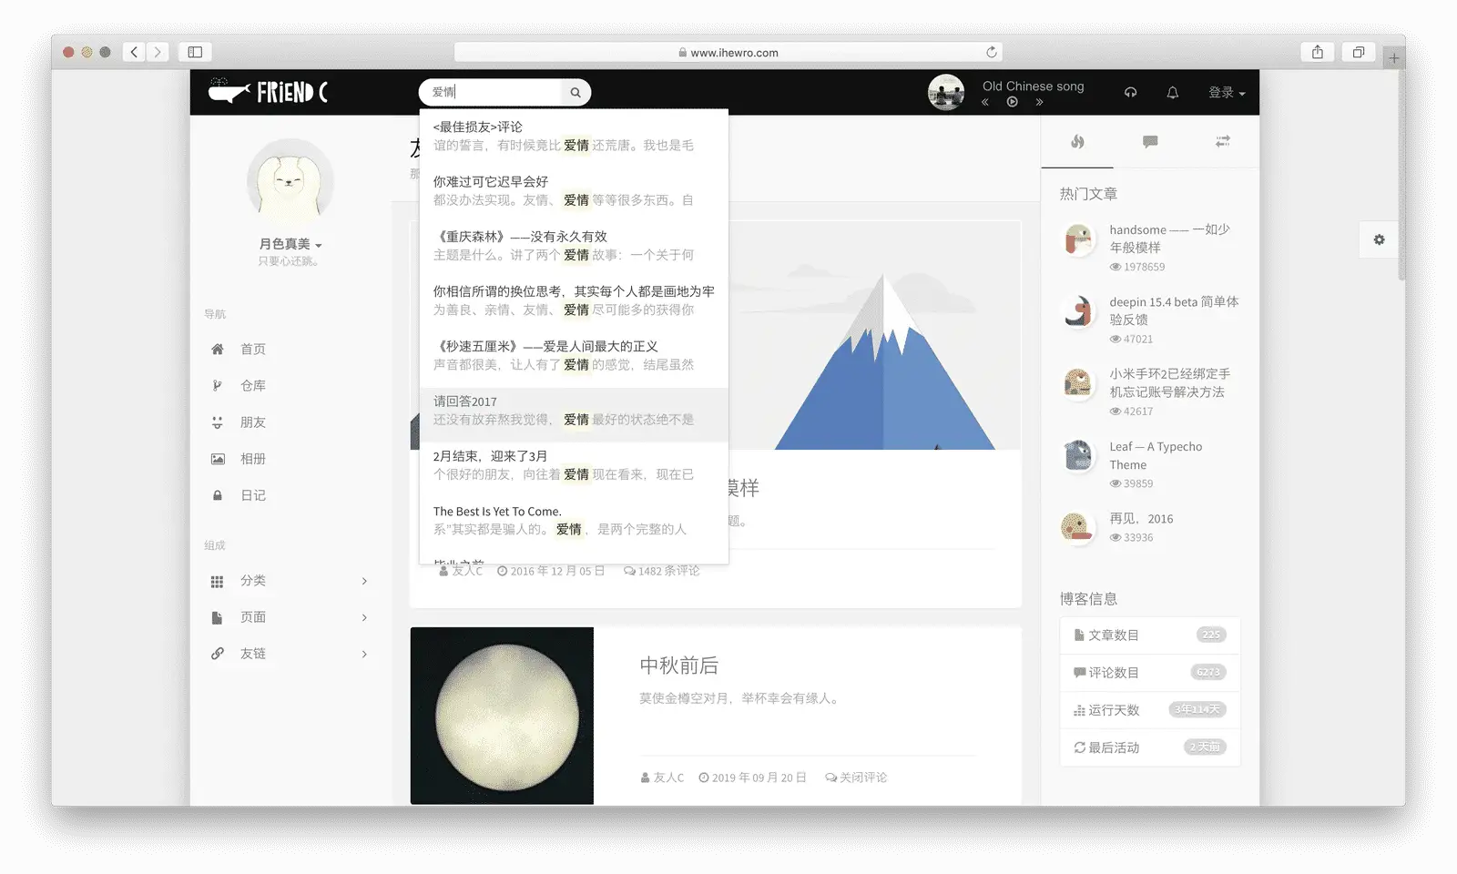Click 1482 条评论 comments link
Image resolution: width=1457 pixels, height=874 pixels.
coord(662,571)
